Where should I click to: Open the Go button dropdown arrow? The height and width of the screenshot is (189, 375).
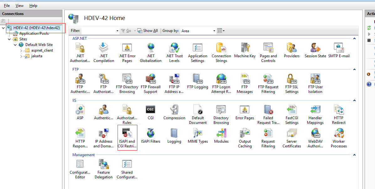135,31
